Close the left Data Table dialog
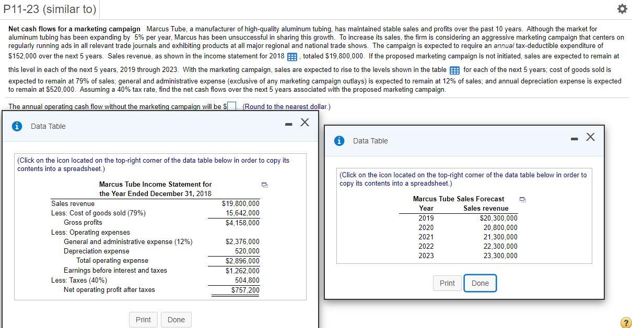This screenshot has width=632, height=328. [305, 123]
